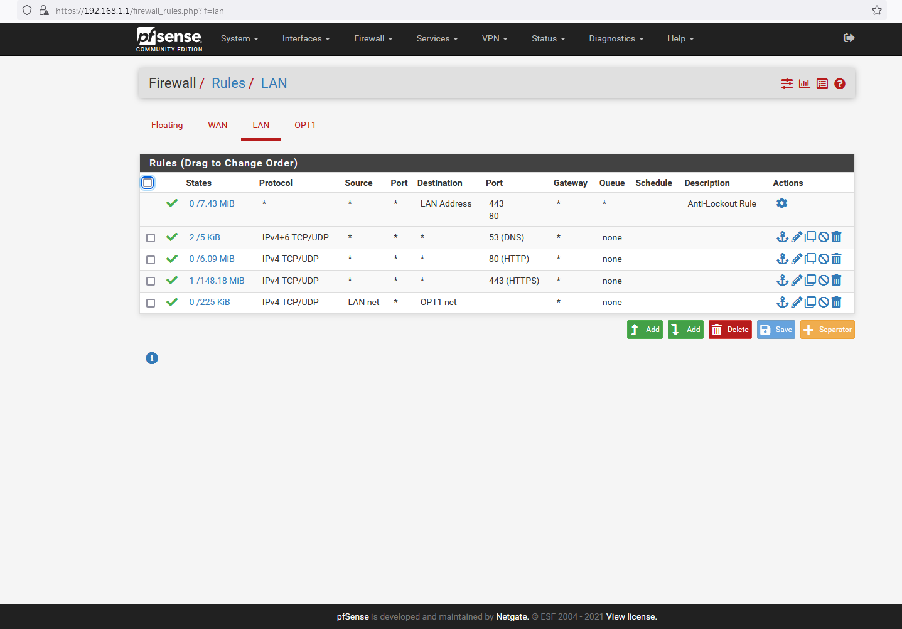Edit the 443 (HTTPS) rule
The width and height of the screenshot is (902, 629).
797,280
